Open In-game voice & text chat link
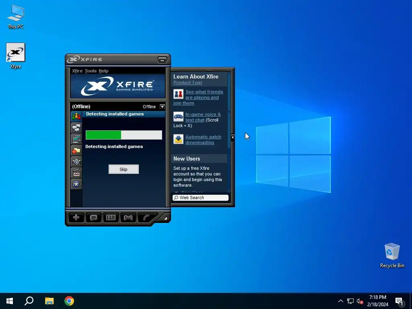Viewport: 412px width, 309px height. pyautogui.click(x=203, y=117)
